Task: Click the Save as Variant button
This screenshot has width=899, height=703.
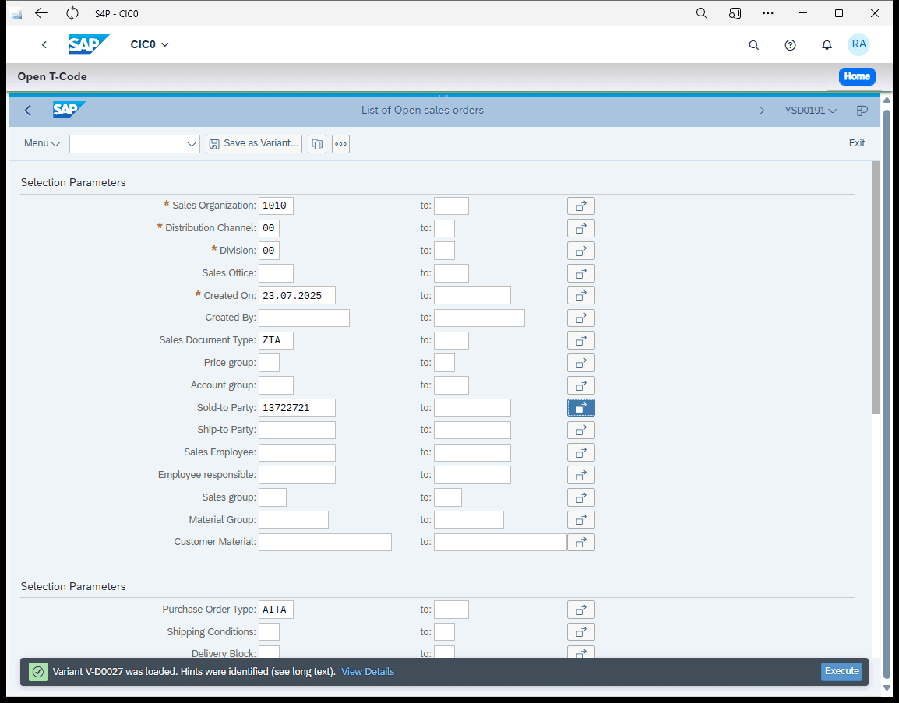Action: pos(254,144)
